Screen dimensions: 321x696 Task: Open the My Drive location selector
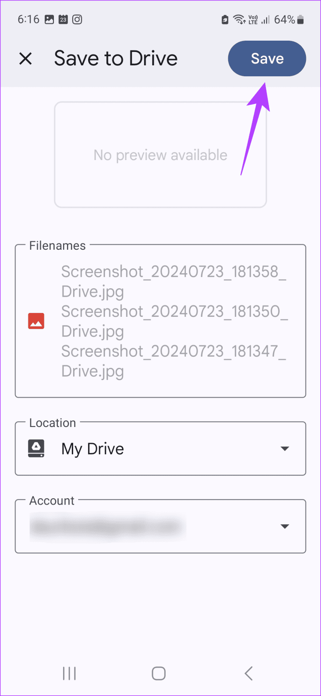pos(93,448)
